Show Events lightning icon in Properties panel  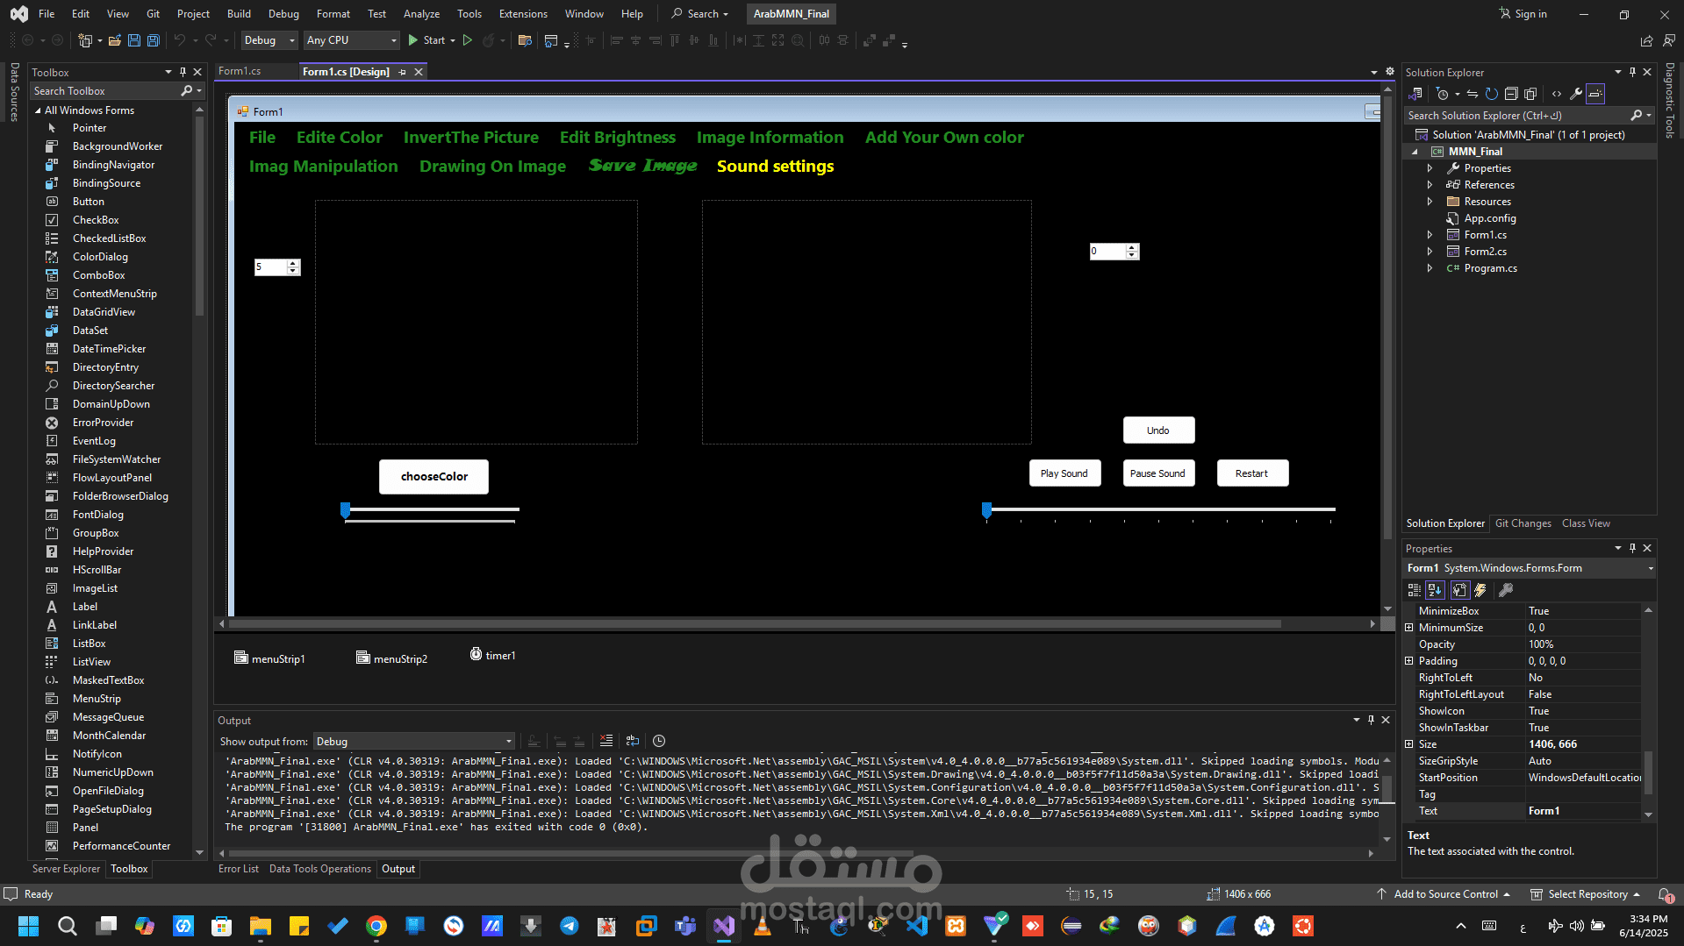coord(1480,590)
